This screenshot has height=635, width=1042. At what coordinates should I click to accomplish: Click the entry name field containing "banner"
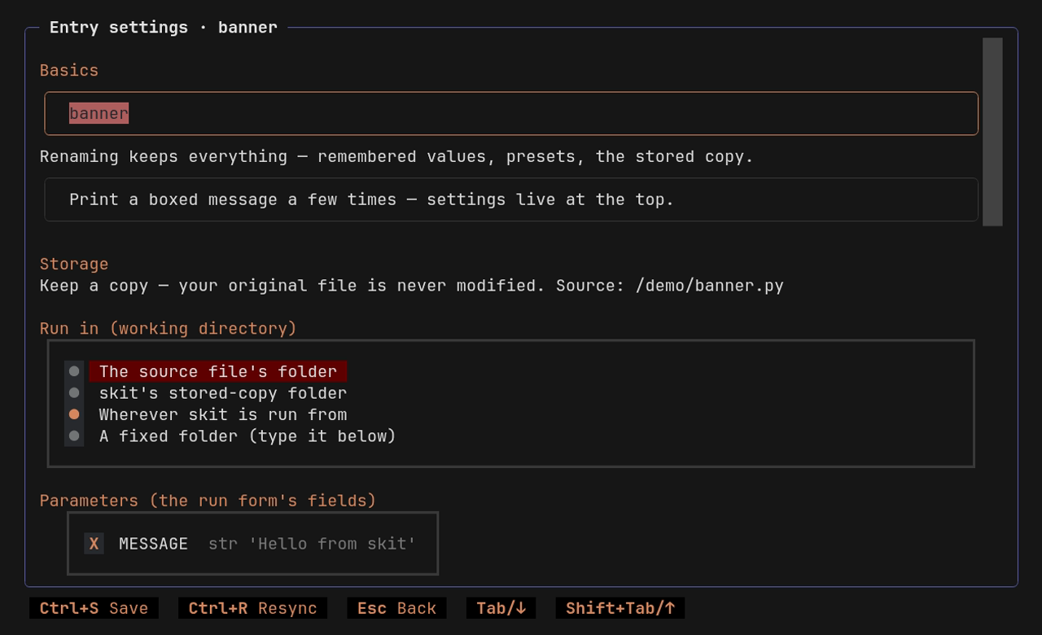[511, 113]
